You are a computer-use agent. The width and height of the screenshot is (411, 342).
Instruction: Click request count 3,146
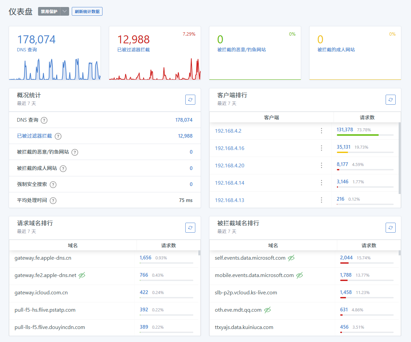(343, 182)
